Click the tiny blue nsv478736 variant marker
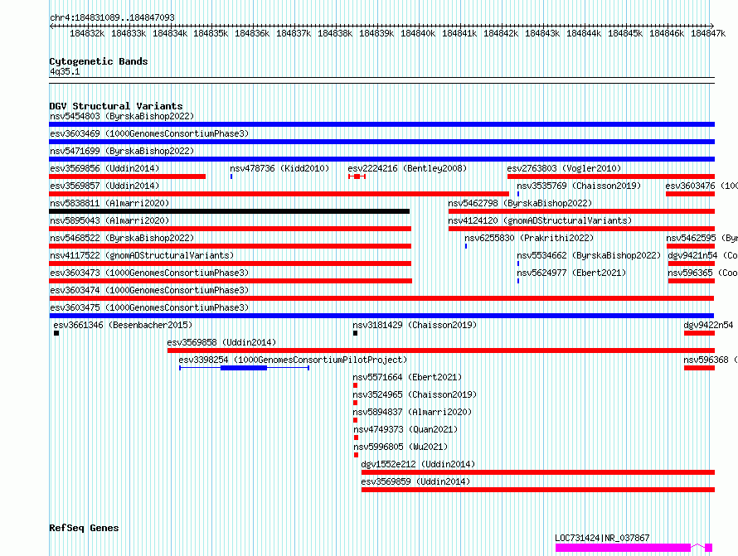Viewport: 738px width, 556px height. (x=231, y=176)
